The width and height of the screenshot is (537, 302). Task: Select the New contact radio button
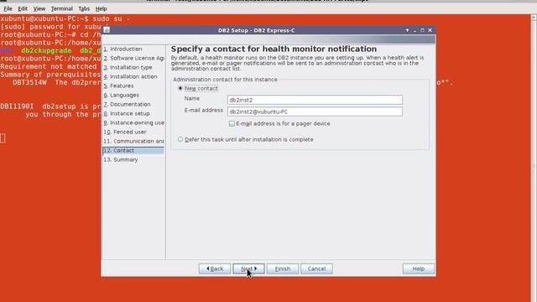point(180,88)
